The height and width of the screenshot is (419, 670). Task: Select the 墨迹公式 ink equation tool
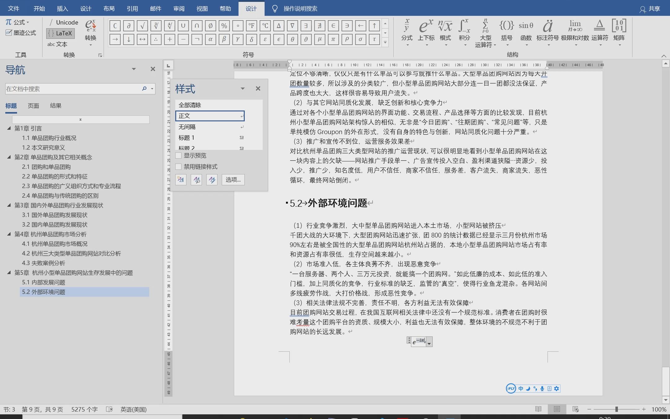20,33
